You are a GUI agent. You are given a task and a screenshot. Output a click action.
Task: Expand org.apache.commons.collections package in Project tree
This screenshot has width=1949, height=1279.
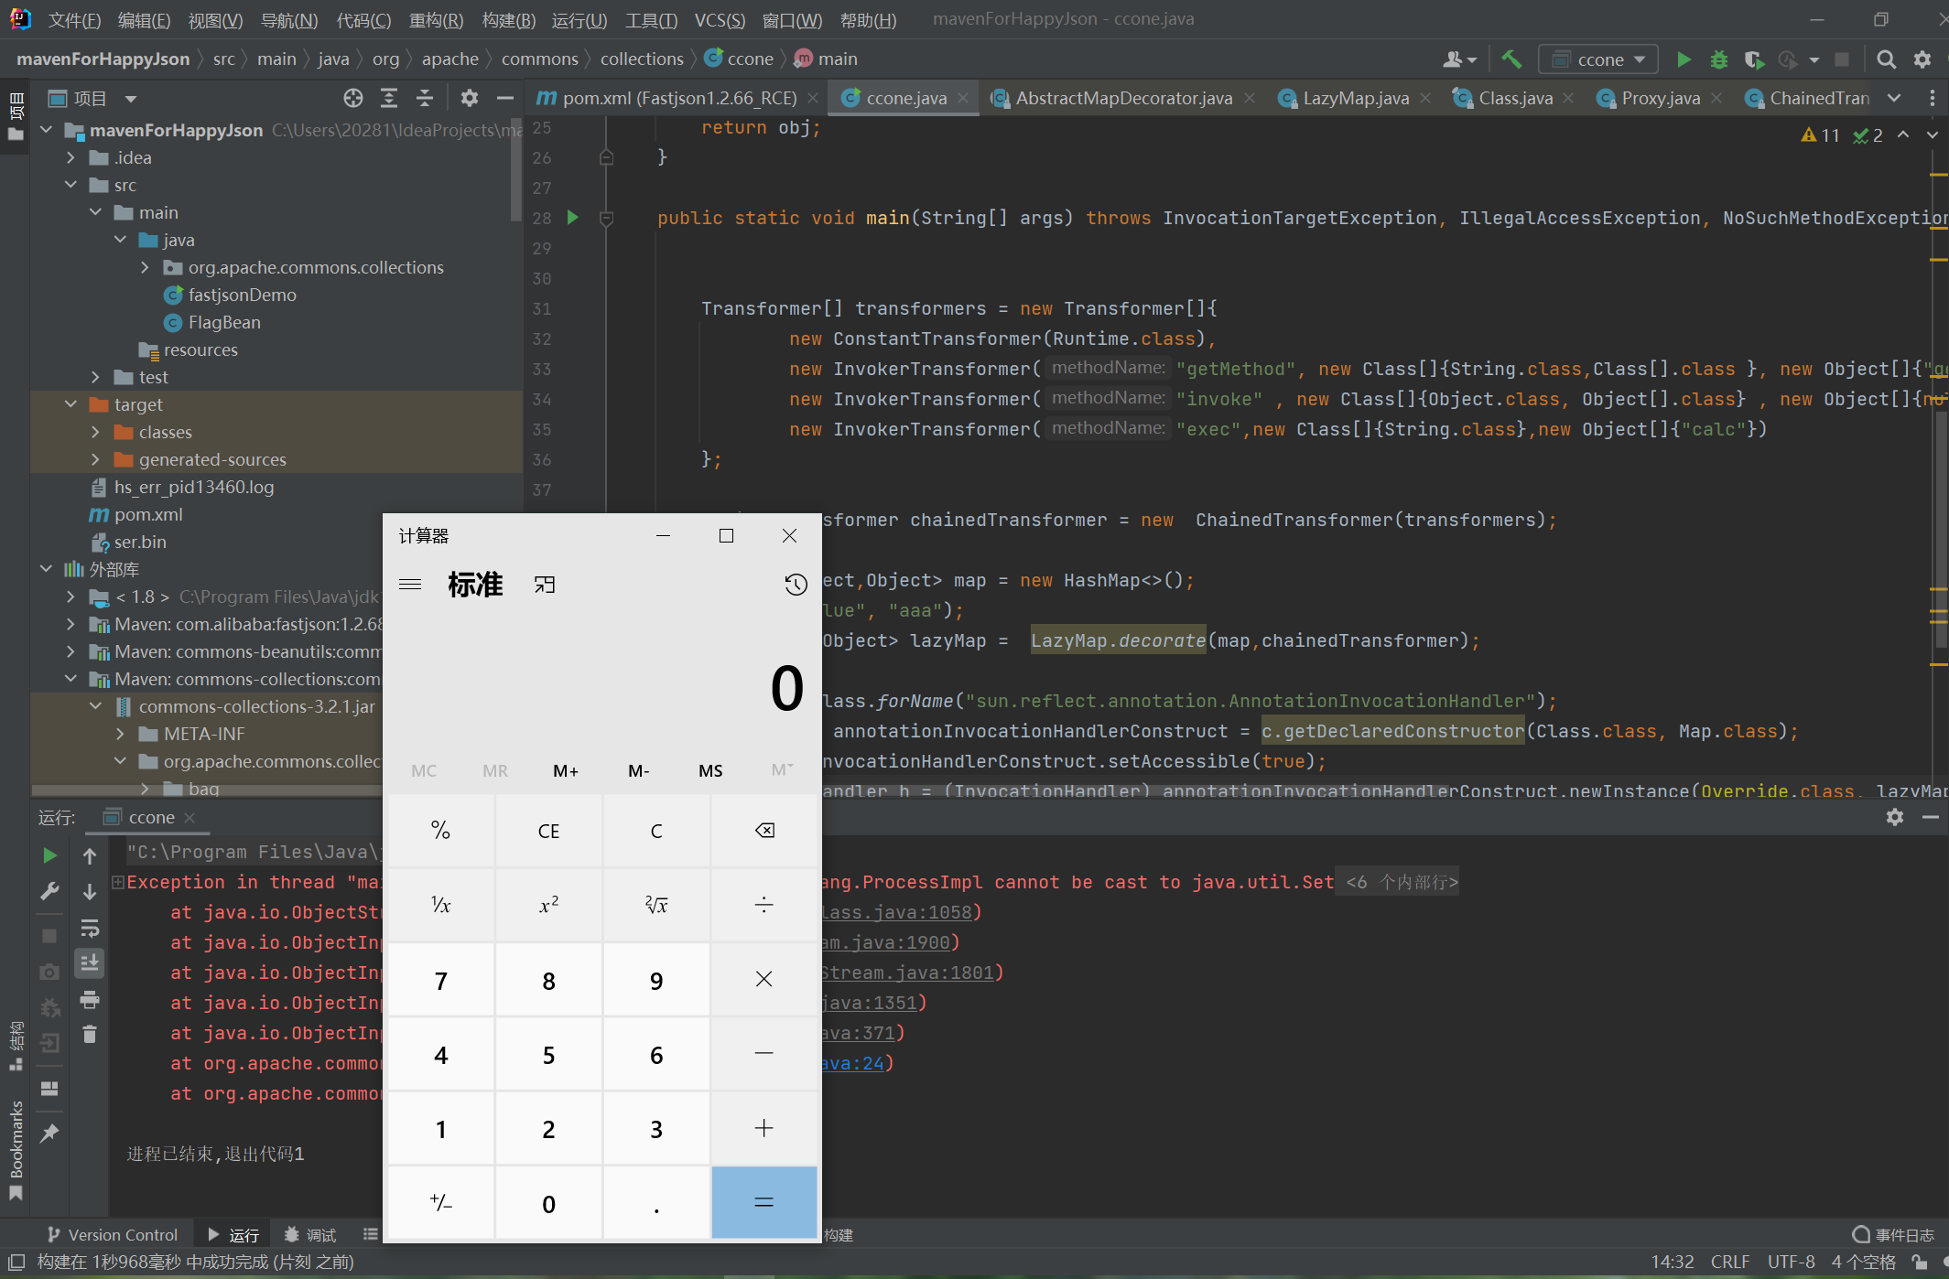(x=145, y=267)
